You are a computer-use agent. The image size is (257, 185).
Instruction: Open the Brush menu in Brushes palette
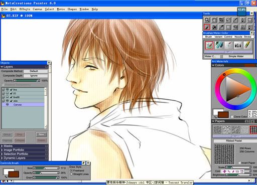(x=208, y=37)
